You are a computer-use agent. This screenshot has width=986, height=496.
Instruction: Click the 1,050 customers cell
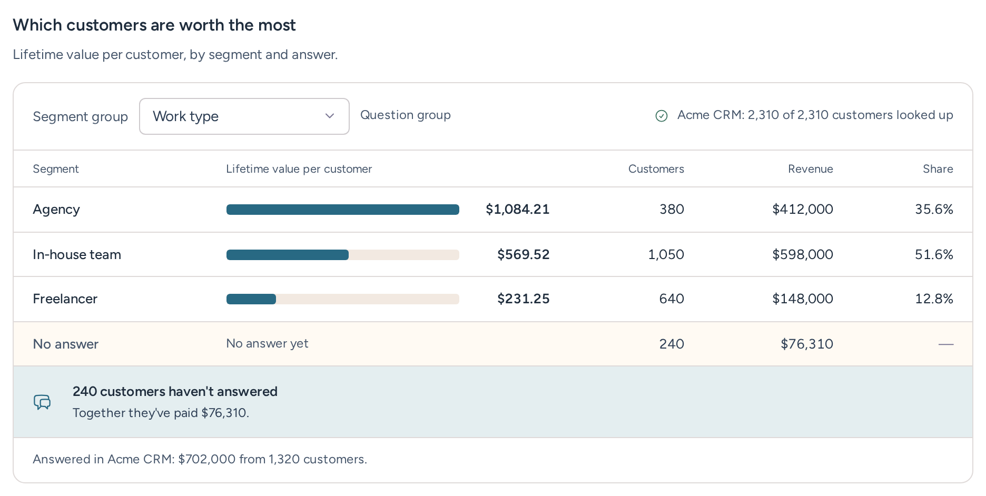(x=666, y=254)
